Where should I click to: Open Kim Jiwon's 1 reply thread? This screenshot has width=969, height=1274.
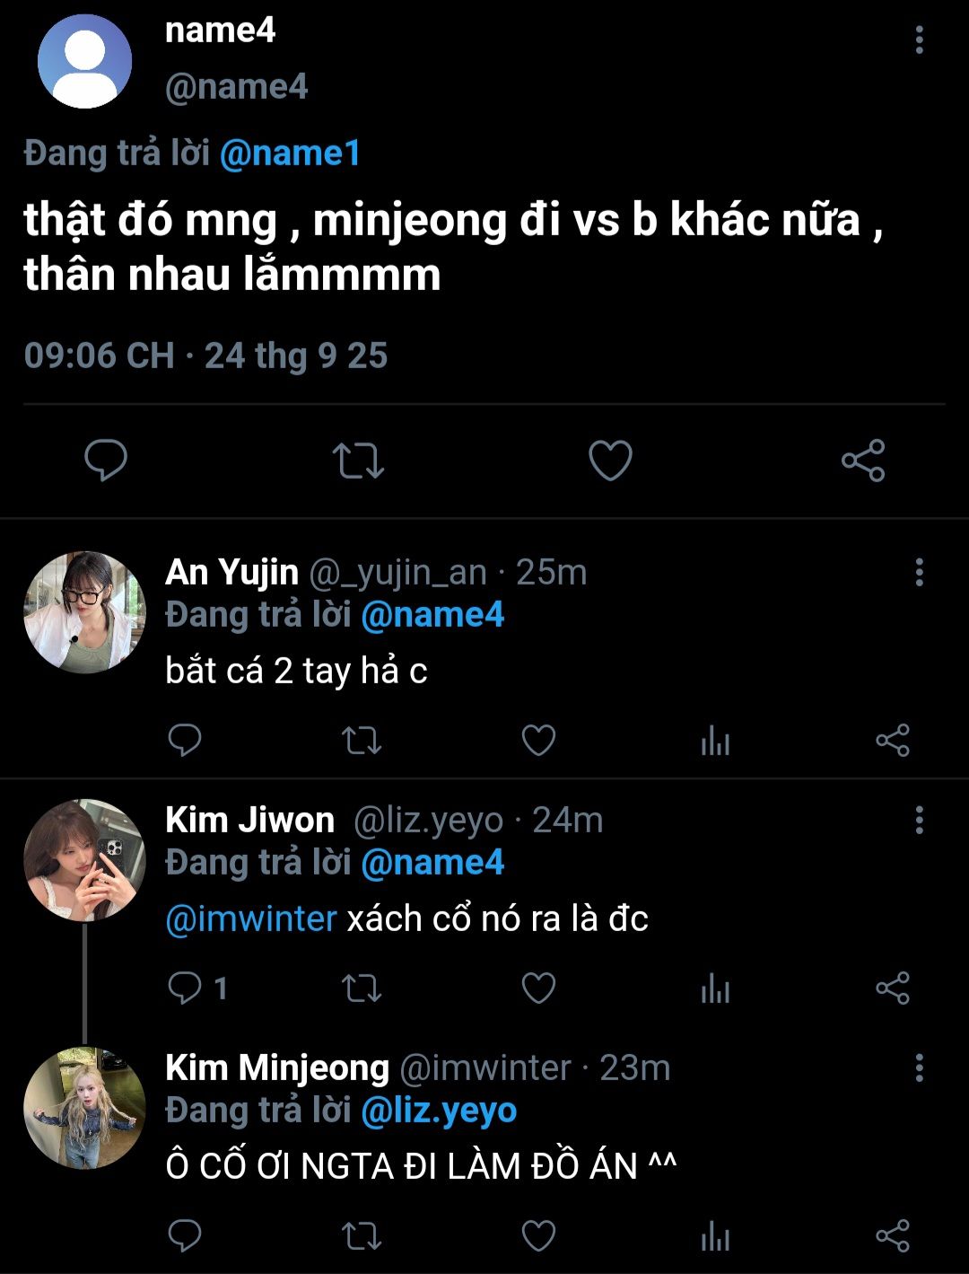pyautogui.click(x=197, y=988)
